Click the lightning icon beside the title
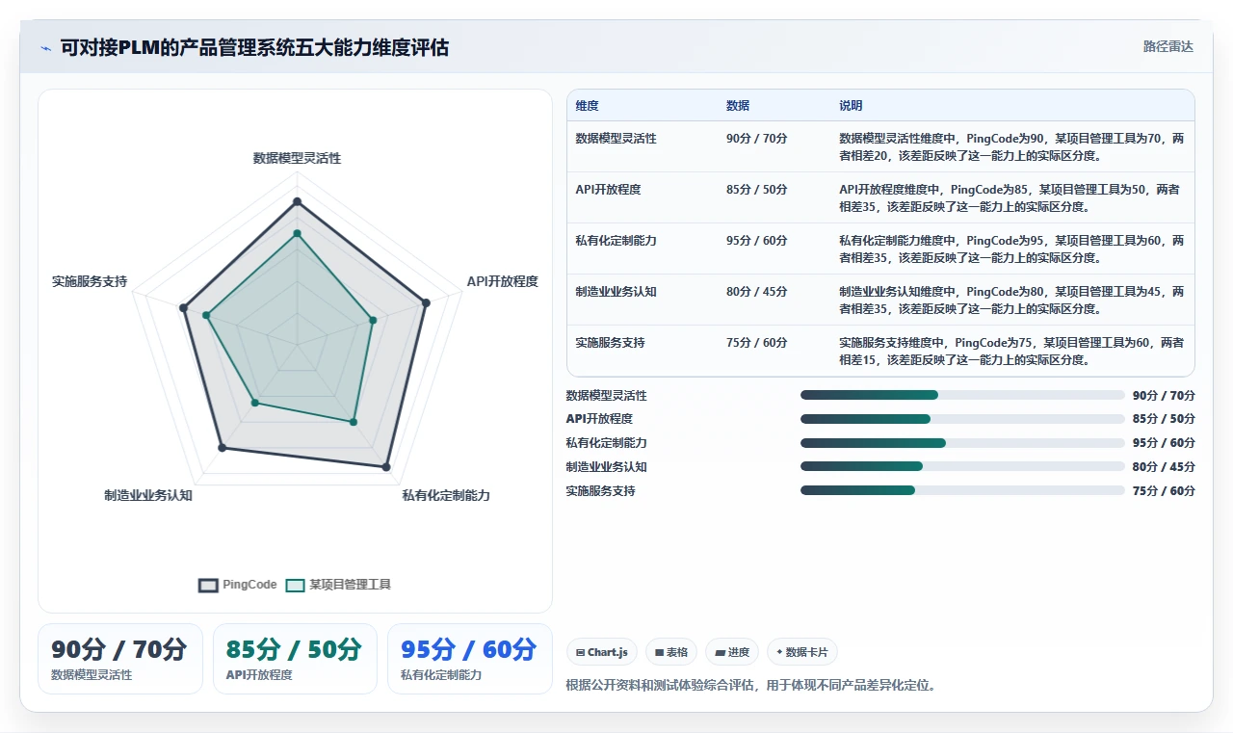 pos(45,48)
